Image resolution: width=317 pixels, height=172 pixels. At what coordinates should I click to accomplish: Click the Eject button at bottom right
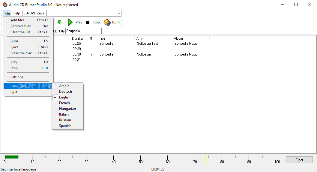[x=299, y=160]
